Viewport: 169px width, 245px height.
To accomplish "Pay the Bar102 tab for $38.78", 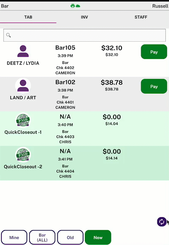I will (x=154, y=86).
